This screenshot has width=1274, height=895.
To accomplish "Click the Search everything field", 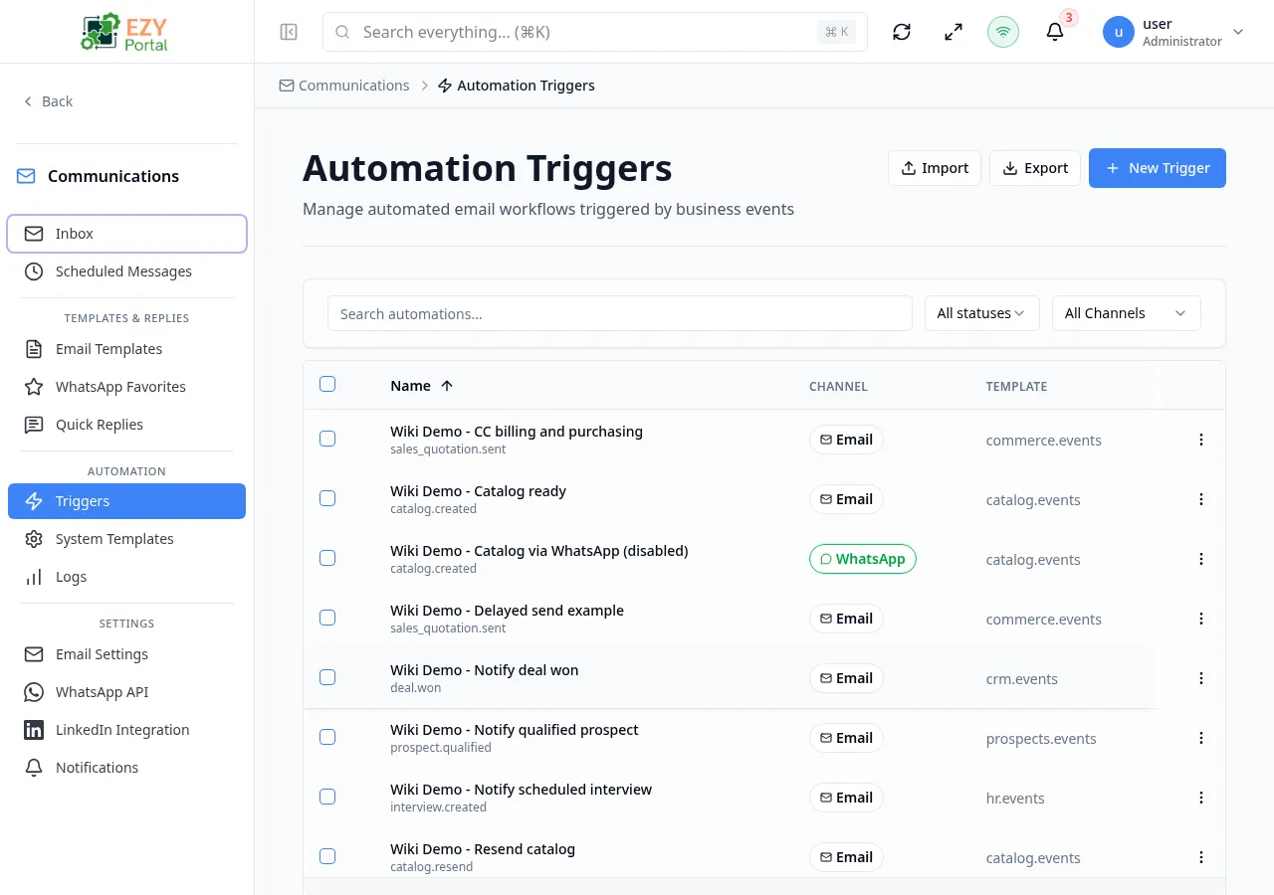I will coord(595,32).
